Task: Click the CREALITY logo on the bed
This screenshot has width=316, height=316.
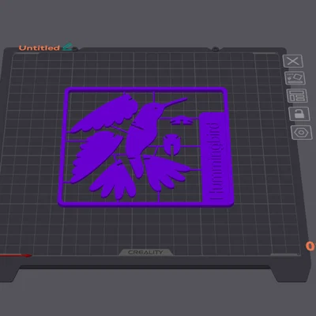Action: click(x=145, y=252)
